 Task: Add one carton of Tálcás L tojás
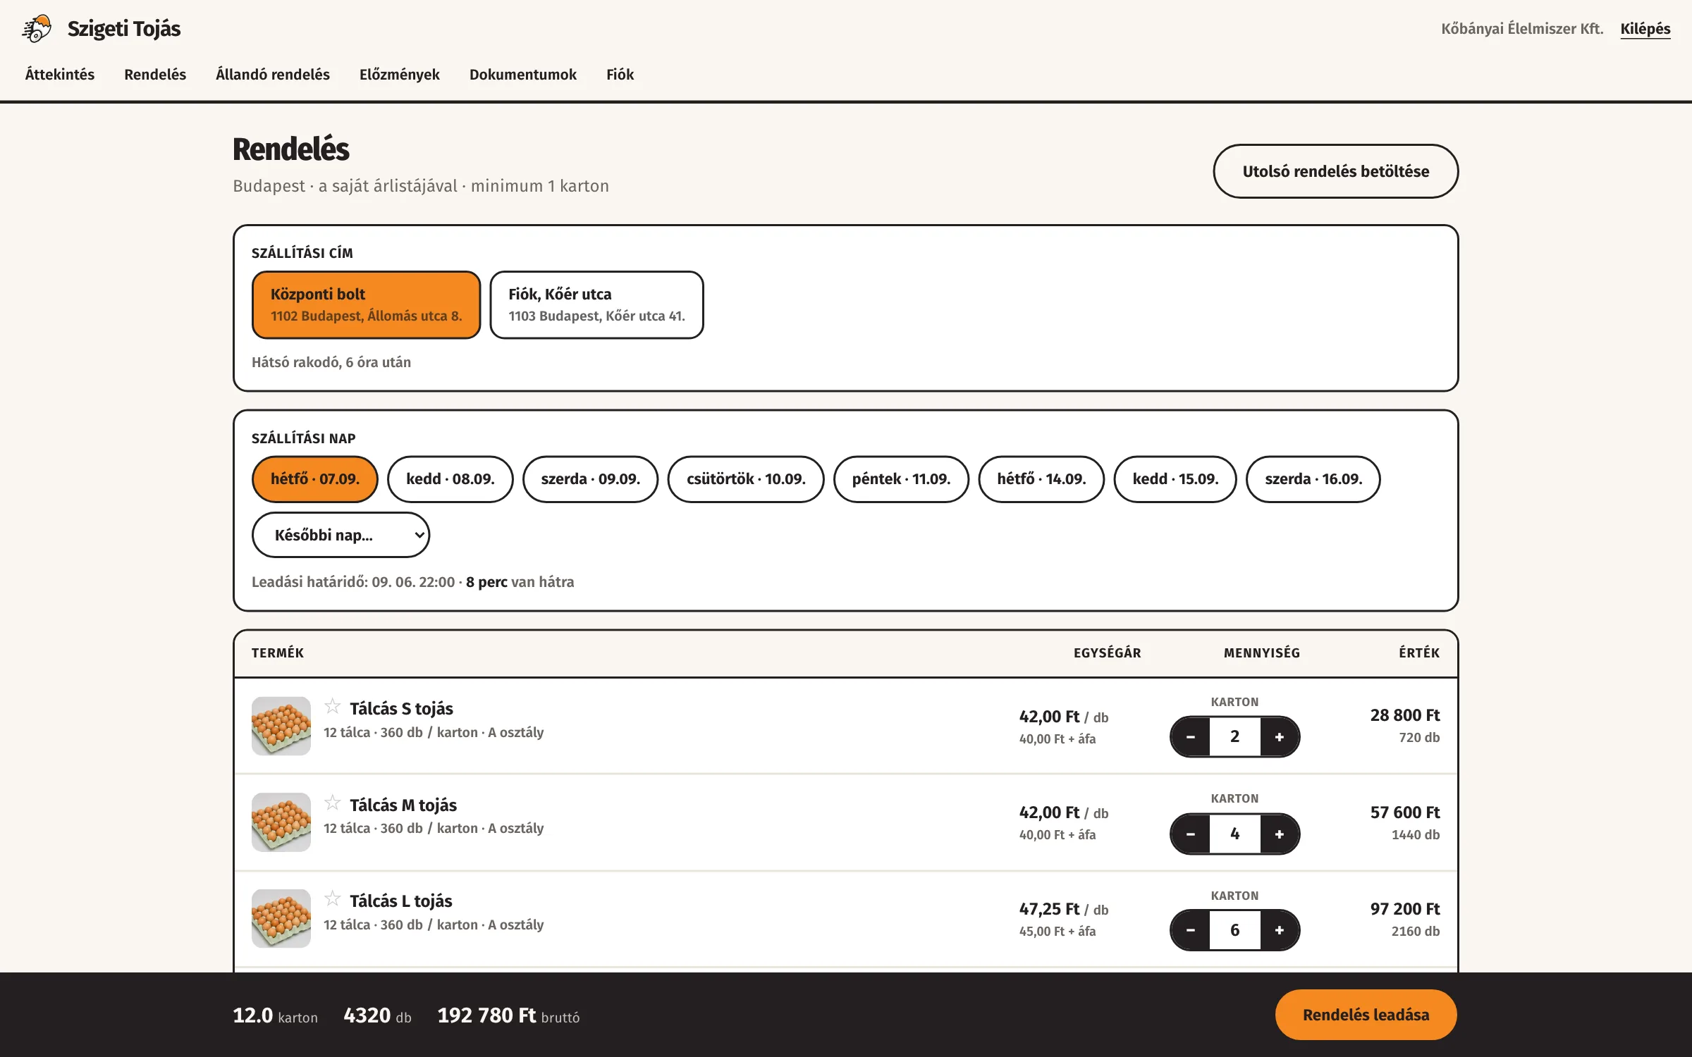[x=1280, y=930]
